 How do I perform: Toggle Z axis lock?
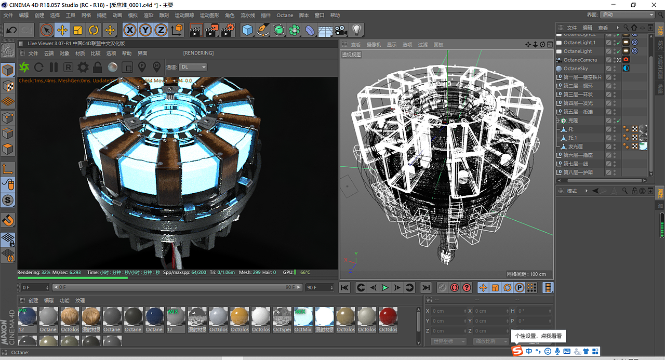(x=161, y=30)
